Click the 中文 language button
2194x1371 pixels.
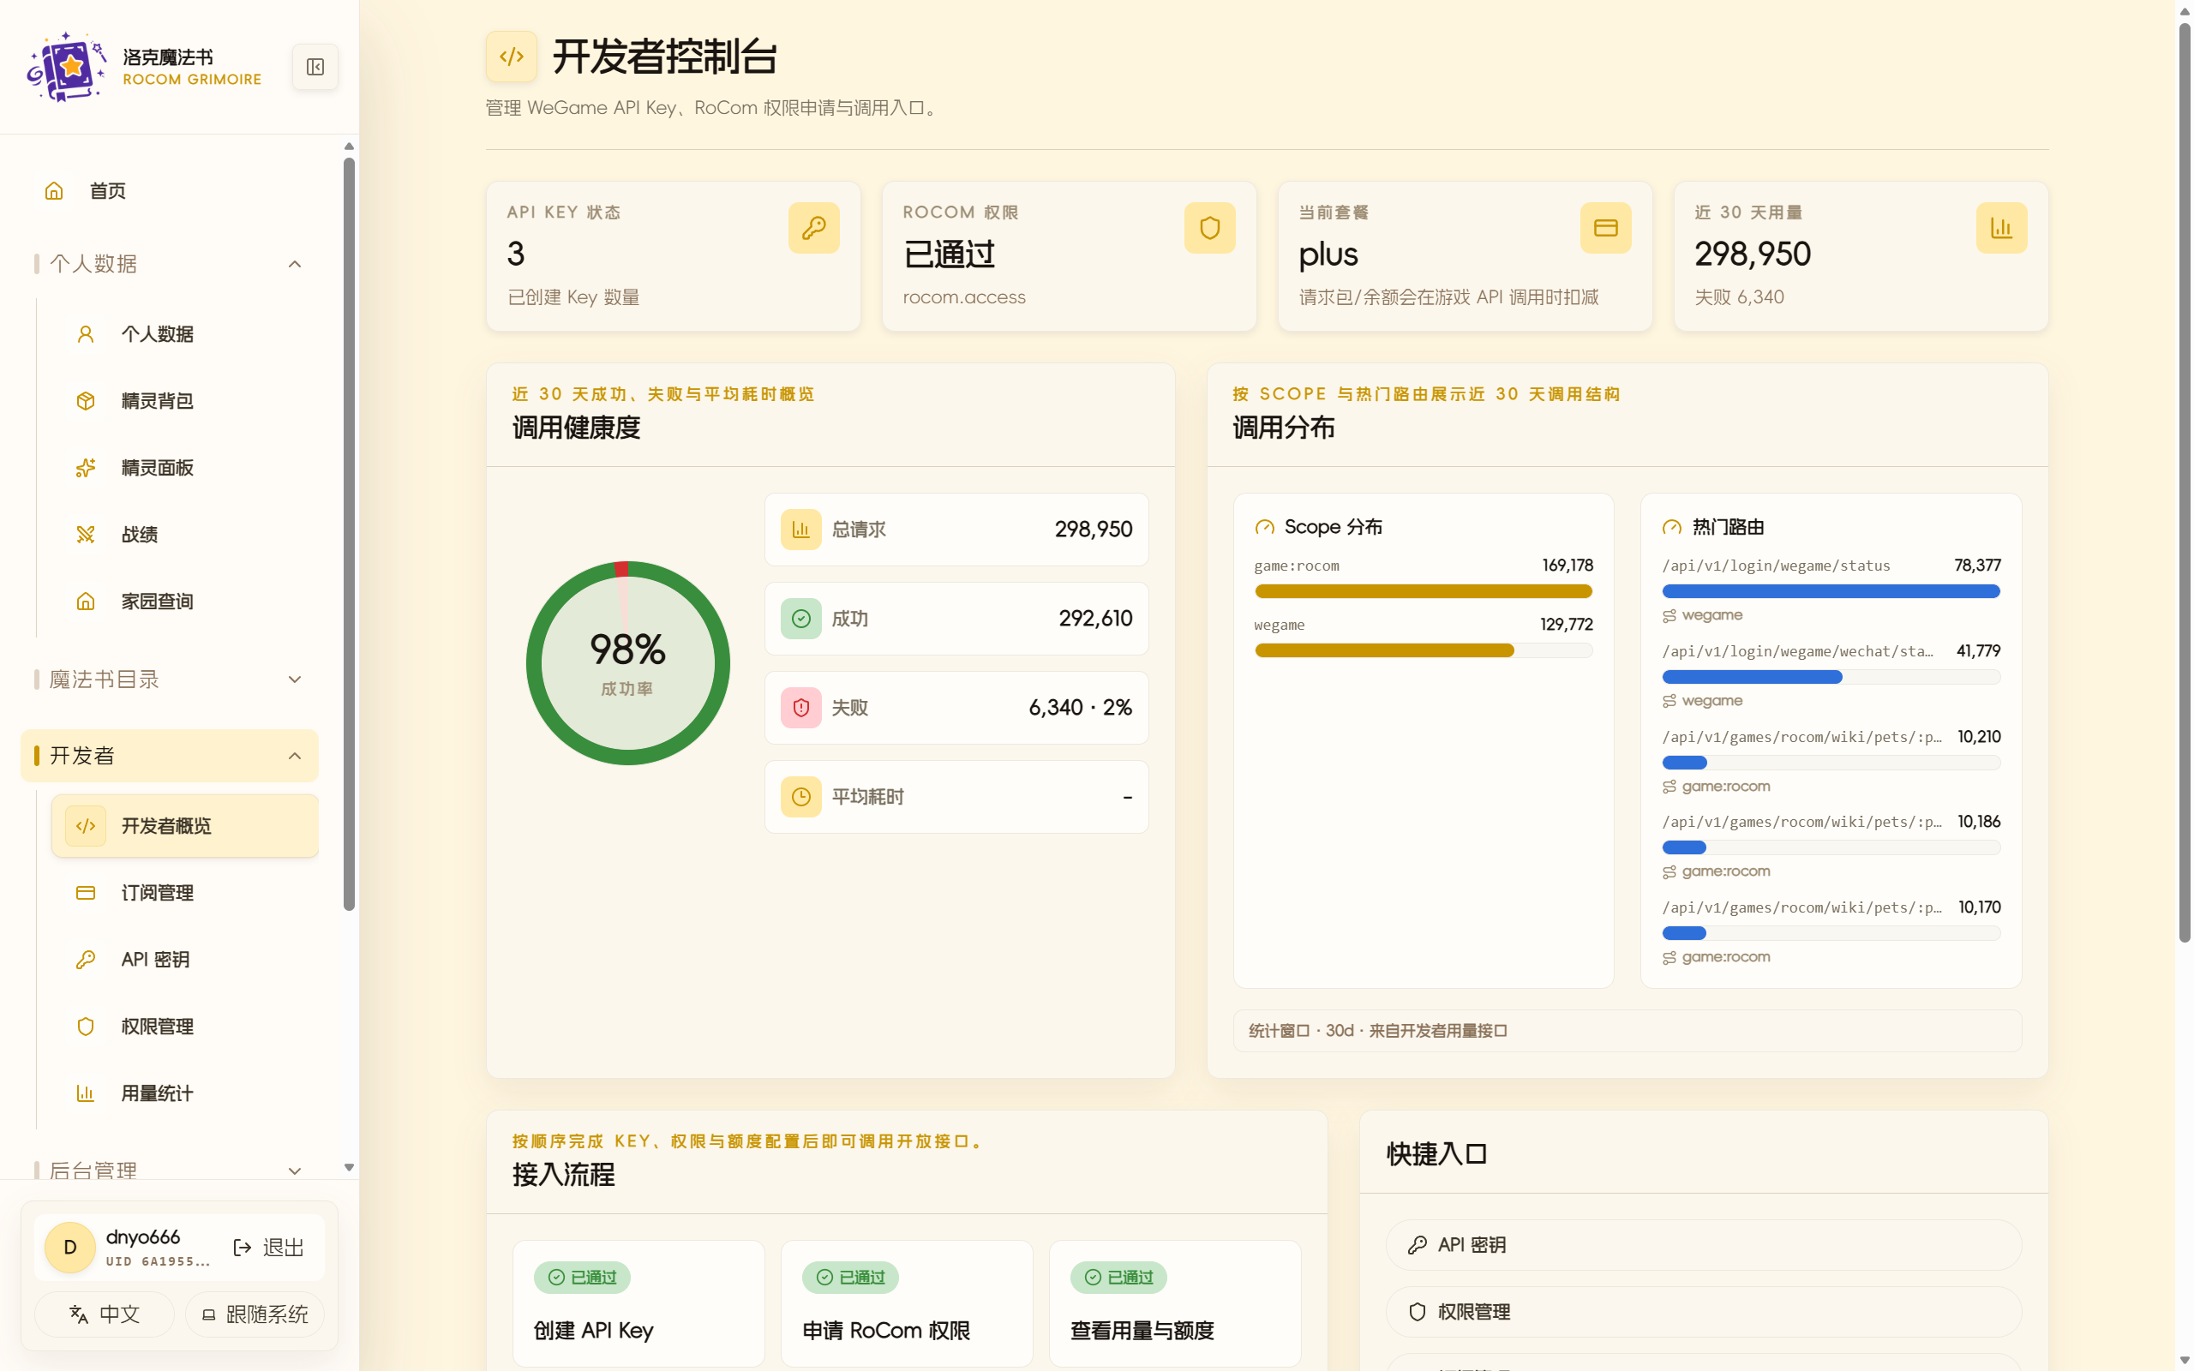105,1314
